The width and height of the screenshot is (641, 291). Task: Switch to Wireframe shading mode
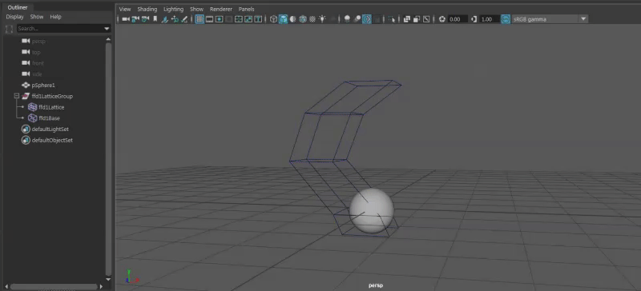click(x=273, y=19)
